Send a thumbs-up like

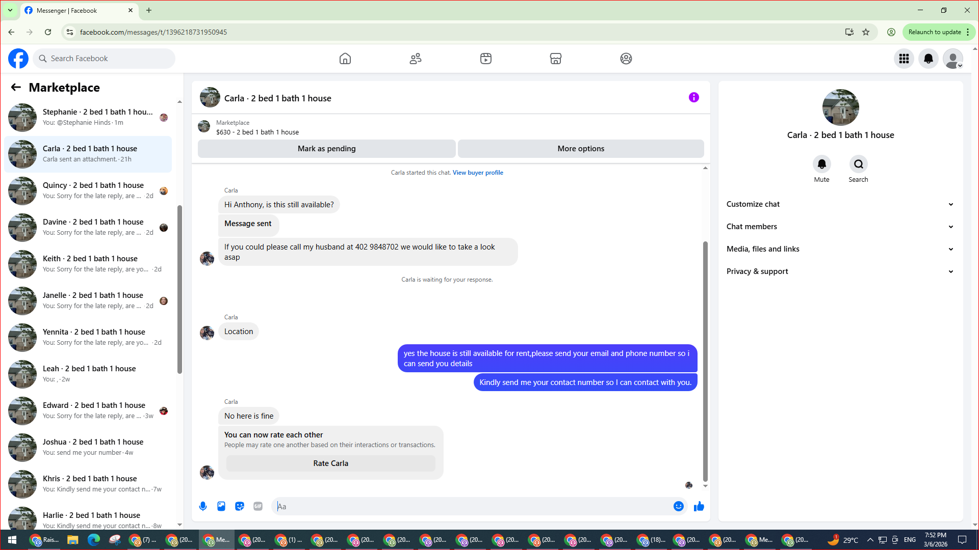pos(699,506)
